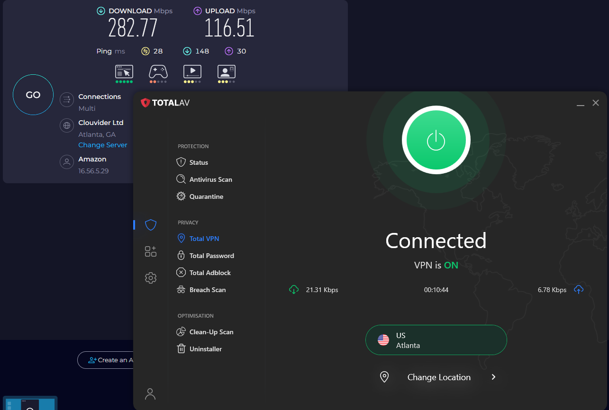
Task: Turn off VPN with green power button
Action: 436,140
